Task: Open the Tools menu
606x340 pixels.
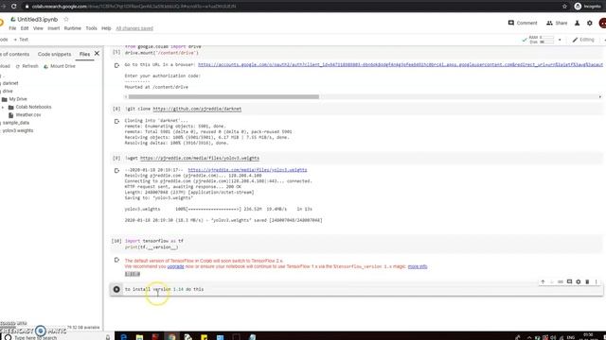Action: 91,28
